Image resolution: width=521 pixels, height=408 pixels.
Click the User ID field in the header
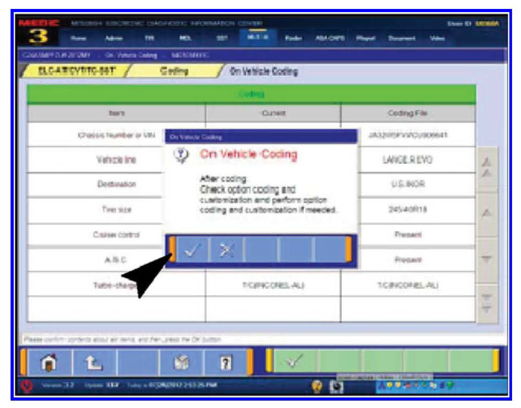473,24
